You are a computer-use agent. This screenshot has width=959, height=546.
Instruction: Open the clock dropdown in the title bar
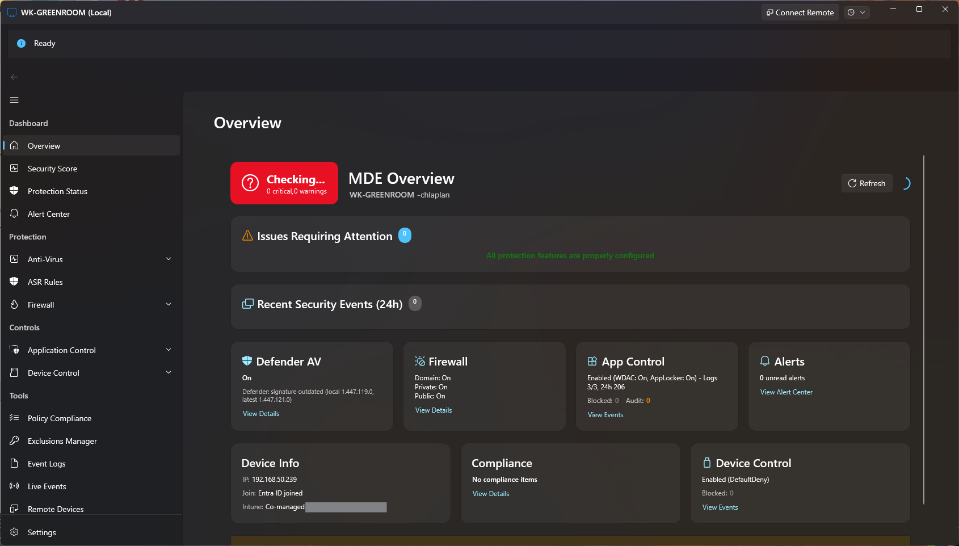pyautogui.click(x=857, y=12)
